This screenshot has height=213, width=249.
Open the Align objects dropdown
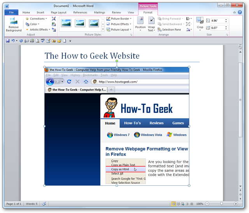click(189, 19)
